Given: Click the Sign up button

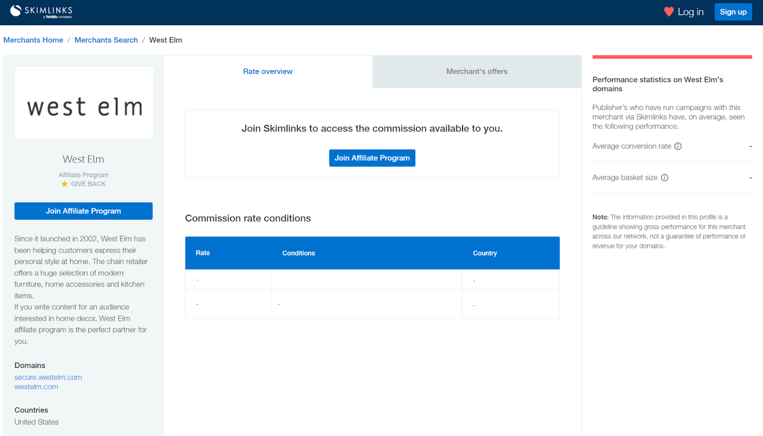Looking at the screenshot, I should [733, 12].
